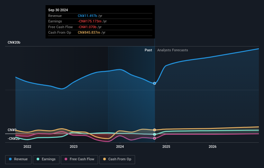The image size is (264, 168).
Task: Click the 2026 x-axis label
Action: click(213, 147)
